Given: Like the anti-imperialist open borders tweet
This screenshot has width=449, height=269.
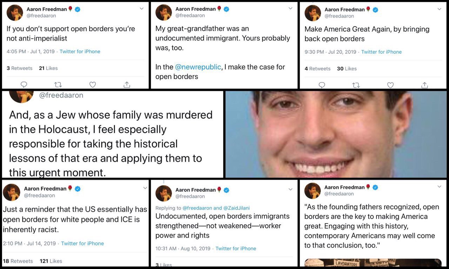Looking at the screenshot, I should pos(93,84).
